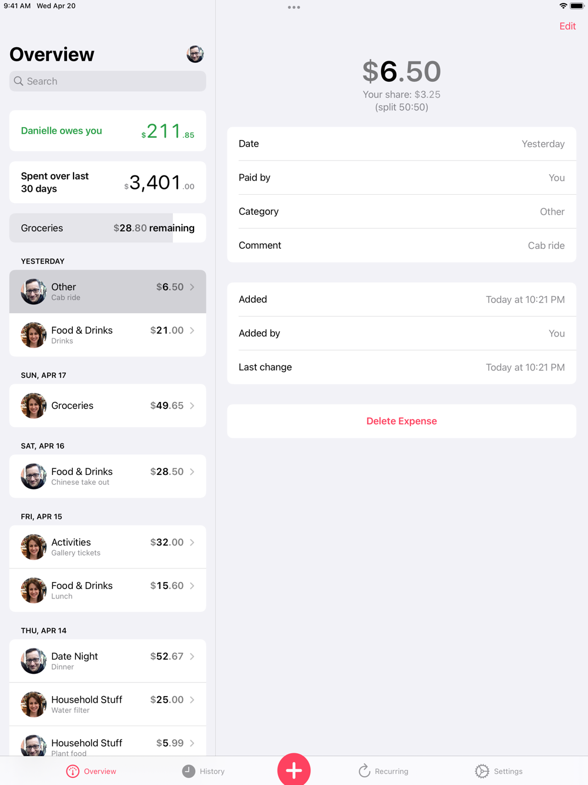Open the Spent over last 30 days card

(108, 182)
